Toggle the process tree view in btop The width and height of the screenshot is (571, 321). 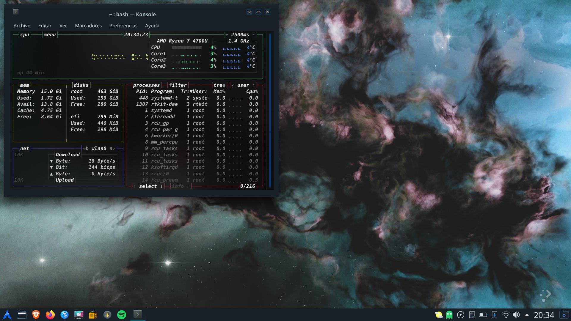(x=219, y=85)
